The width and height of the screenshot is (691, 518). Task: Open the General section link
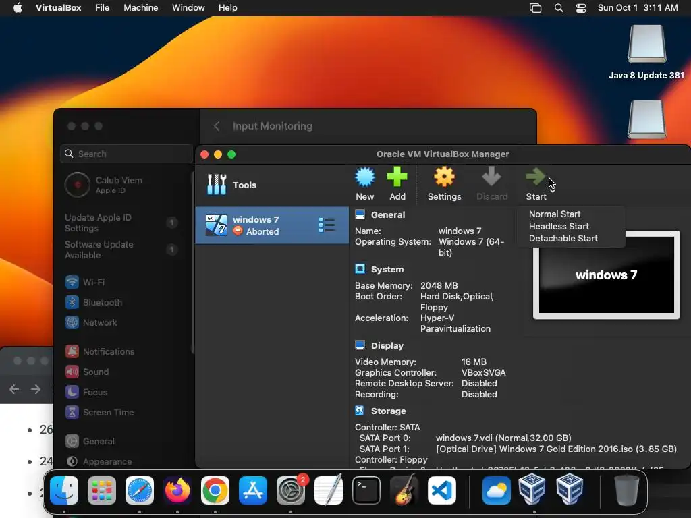click(x=388, y=214)
